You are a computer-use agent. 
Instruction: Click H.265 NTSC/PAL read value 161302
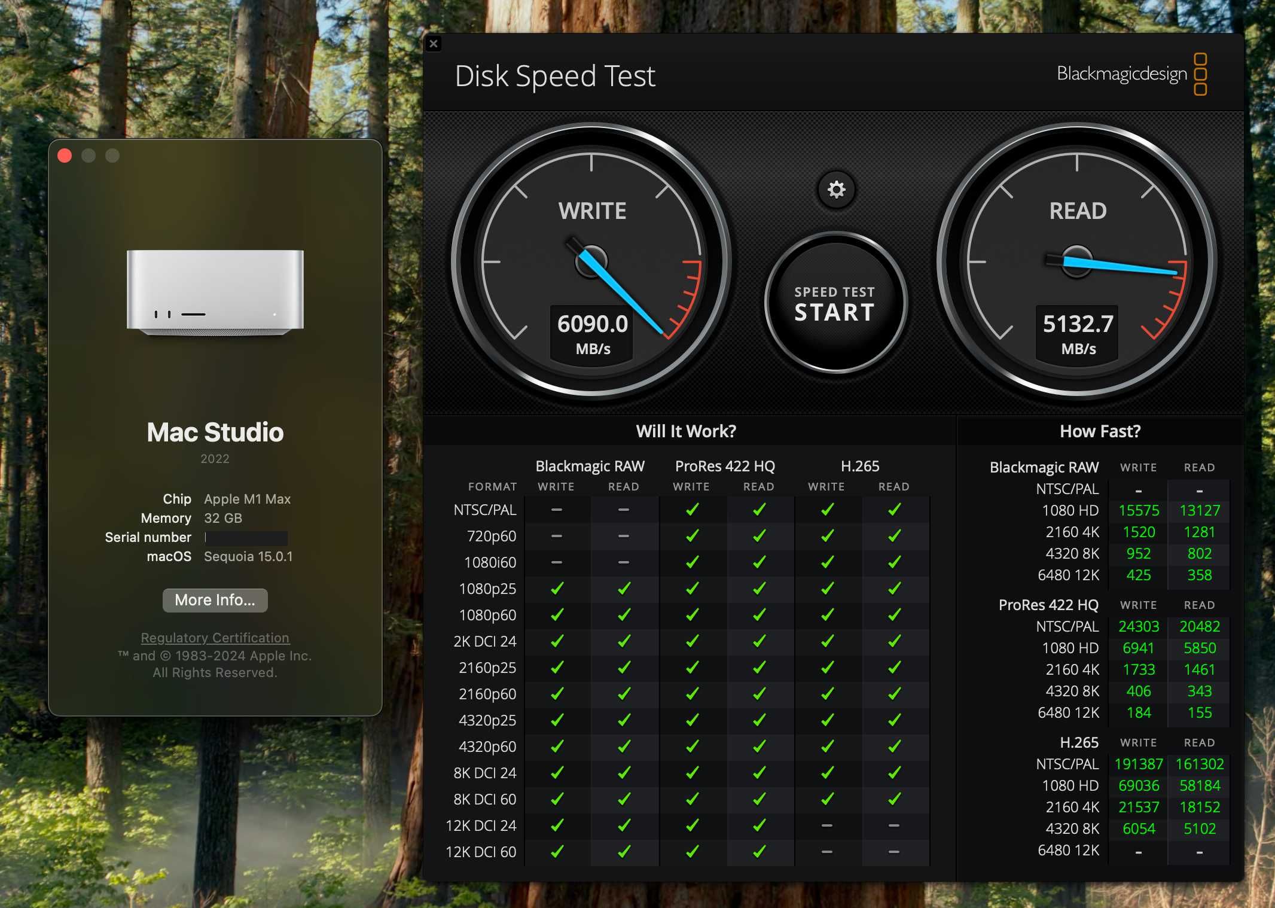[1200, 764]
